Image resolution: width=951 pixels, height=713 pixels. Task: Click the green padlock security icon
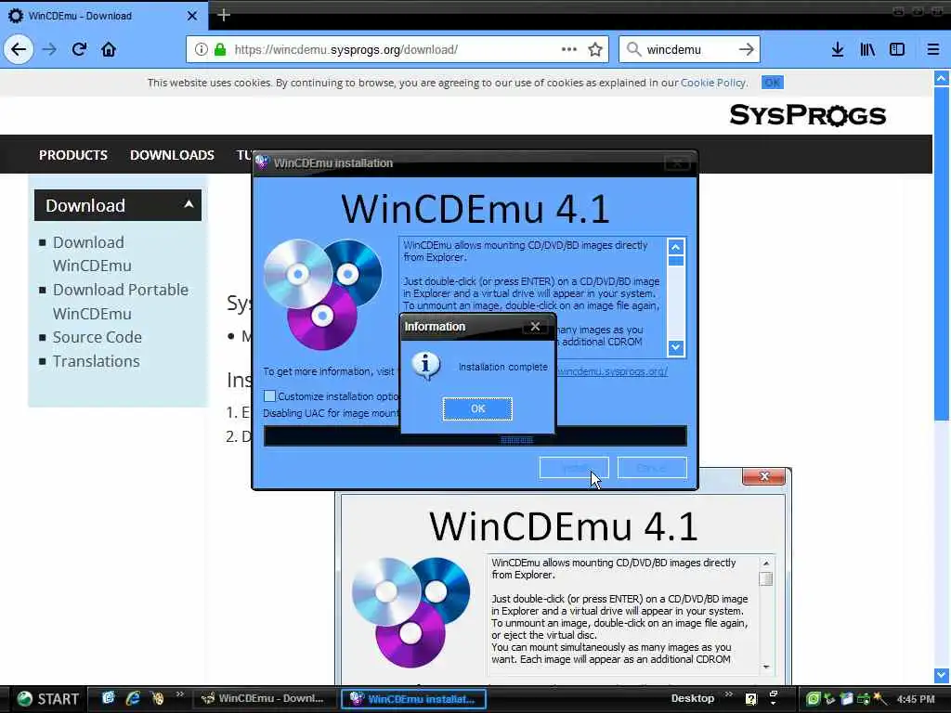point(220,49)
